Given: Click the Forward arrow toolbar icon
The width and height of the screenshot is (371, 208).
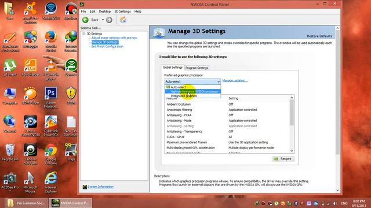Looking at the screenshot, I should [x=109, y=20].
